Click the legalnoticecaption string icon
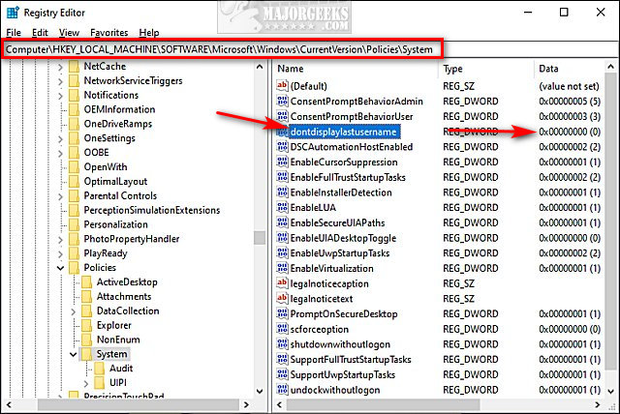The image size is (620, 414). 282,283
